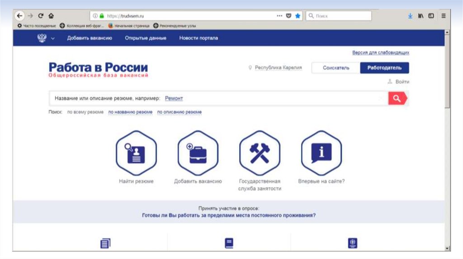Viewport: 463px width, 259px height.
Task: Click the page scrollbar down arrow
Action: point(447,248)
